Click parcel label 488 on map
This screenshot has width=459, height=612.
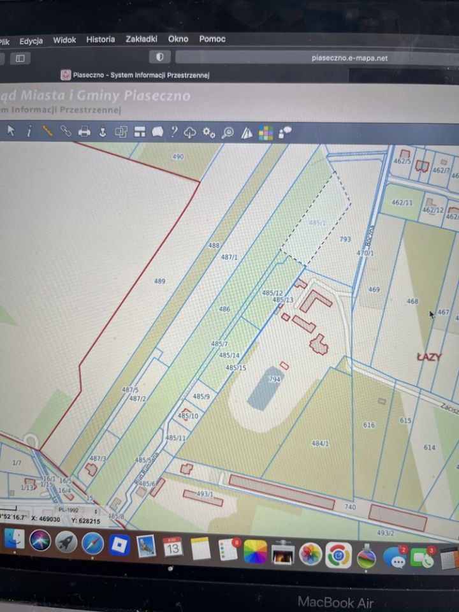click(214, 245)
